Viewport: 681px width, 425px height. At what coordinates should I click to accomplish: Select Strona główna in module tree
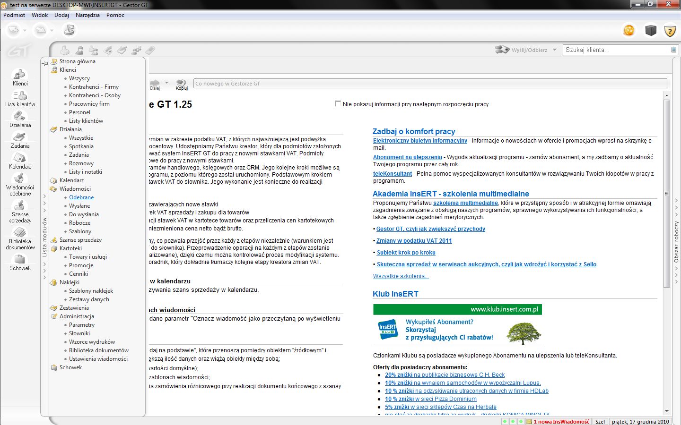click(78, 61)
